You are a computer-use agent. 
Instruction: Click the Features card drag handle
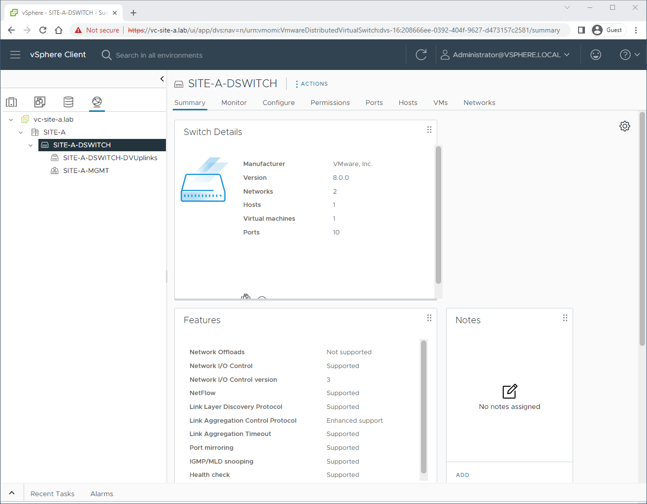[429, 318]
